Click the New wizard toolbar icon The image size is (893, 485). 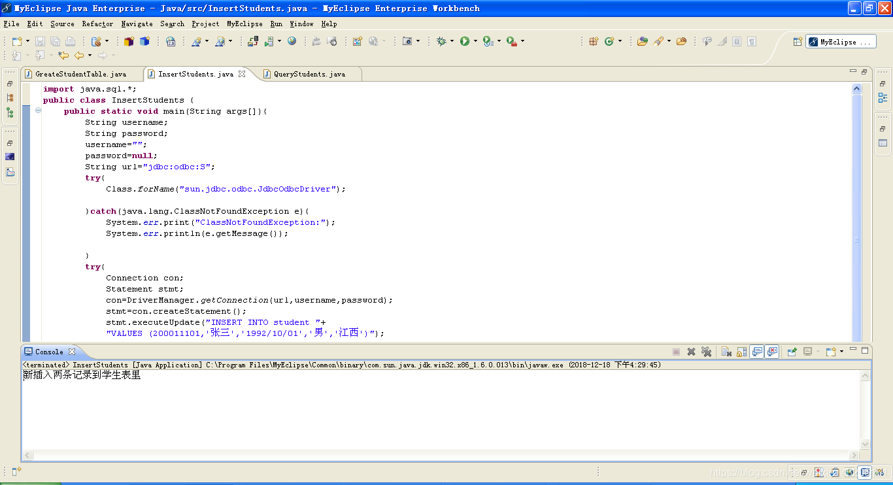click(x=16, y=41)
